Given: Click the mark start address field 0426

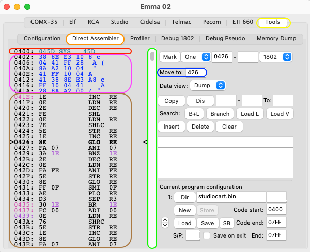Looking at the screenshot, I should click(222, 57).
